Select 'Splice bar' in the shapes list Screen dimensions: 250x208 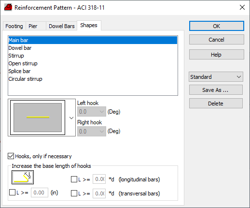click(x=93, y=71)
